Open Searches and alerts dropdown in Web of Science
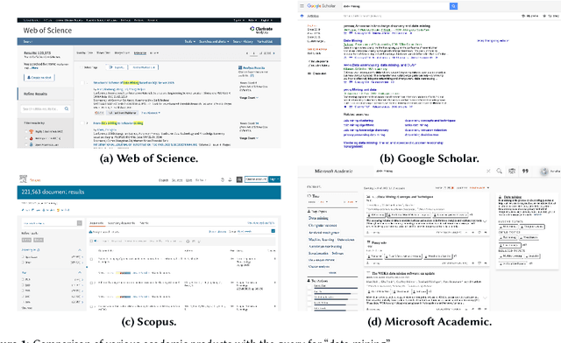The height and width of the screenshot is (343, 561). coord(214,41)
